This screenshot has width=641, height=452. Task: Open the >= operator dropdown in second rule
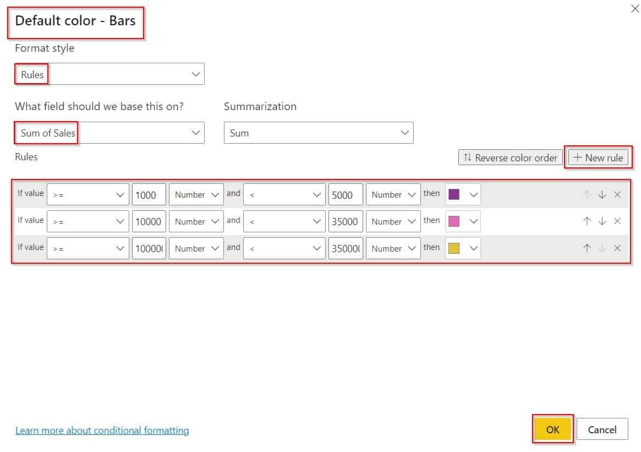pyautogui.click(x=88, y=221)
